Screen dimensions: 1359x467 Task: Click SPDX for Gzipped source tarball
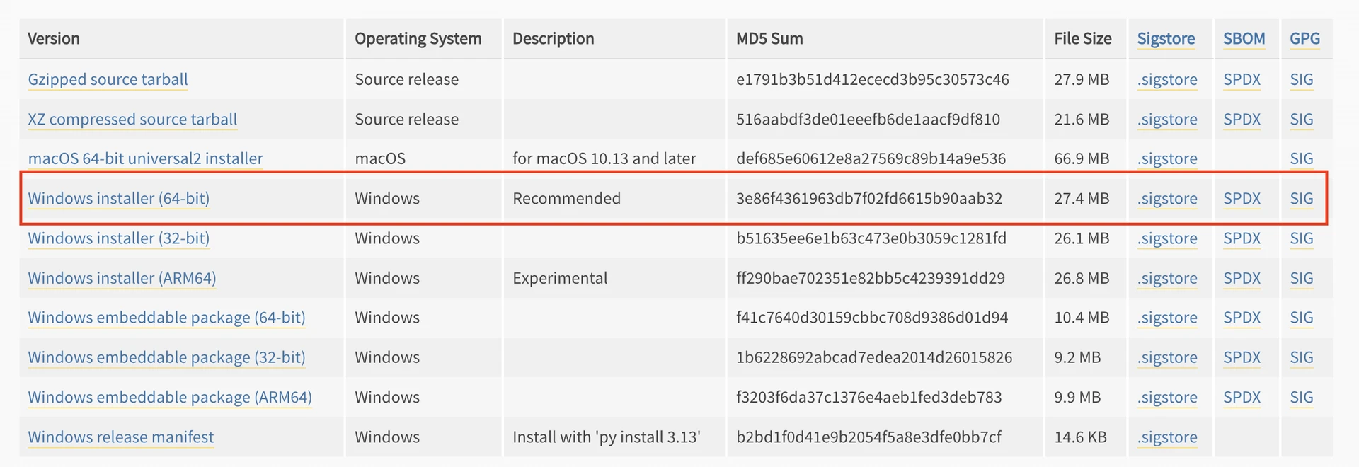[1242, 80]
